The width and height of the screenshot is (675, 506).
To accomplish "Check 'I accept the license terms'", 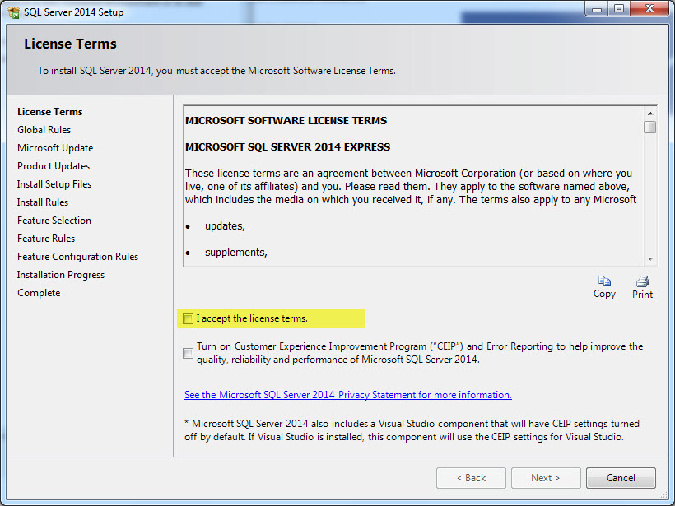I will coord(189,318).
